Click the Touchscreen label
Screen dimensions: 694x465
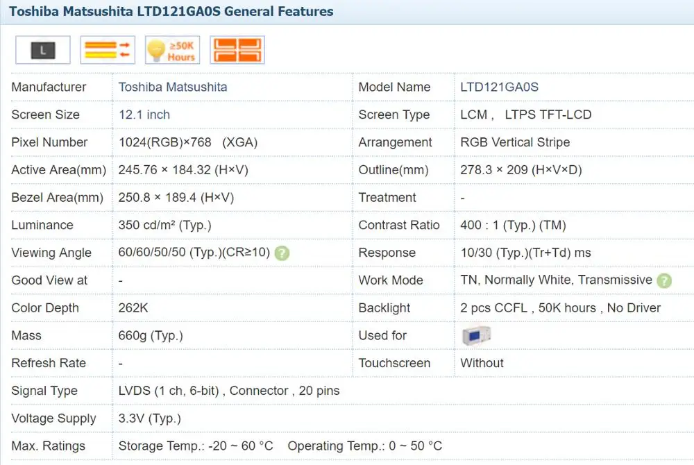tap(394, 363)
